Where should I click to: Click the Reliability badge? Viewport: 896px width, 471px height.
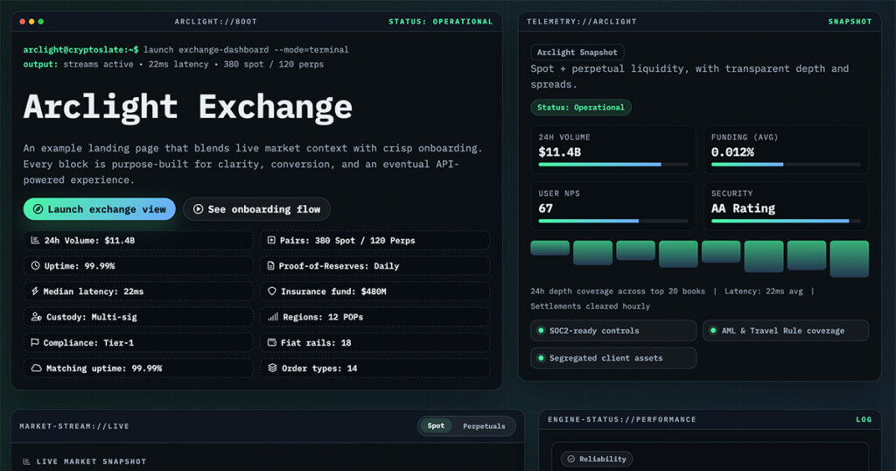pos(597,459)
